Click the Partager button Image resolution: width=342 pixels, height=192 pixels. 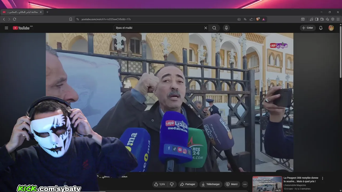coord(188,184)
